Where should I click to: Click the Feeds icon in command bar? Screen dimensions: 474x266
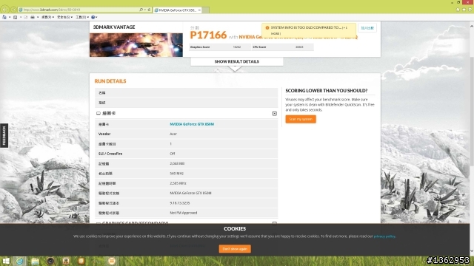click(15, 17)
